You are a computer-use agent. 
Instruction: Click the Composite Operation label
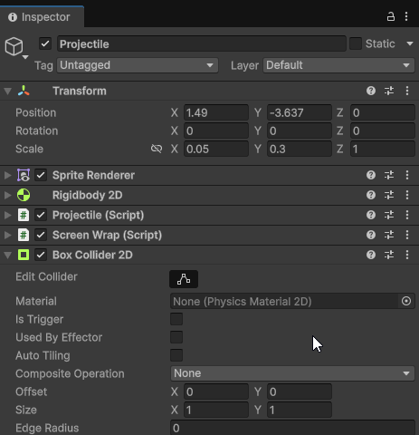pos(70,373)
